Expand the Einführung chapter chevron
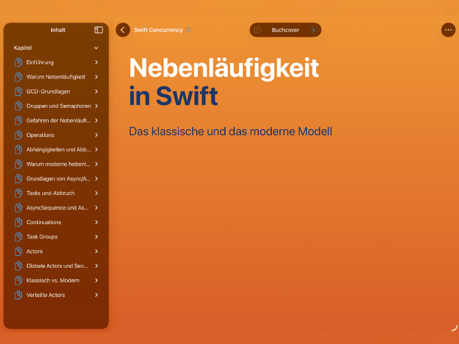This screenshot has width=459, height=344. click(x=96, y=62)
